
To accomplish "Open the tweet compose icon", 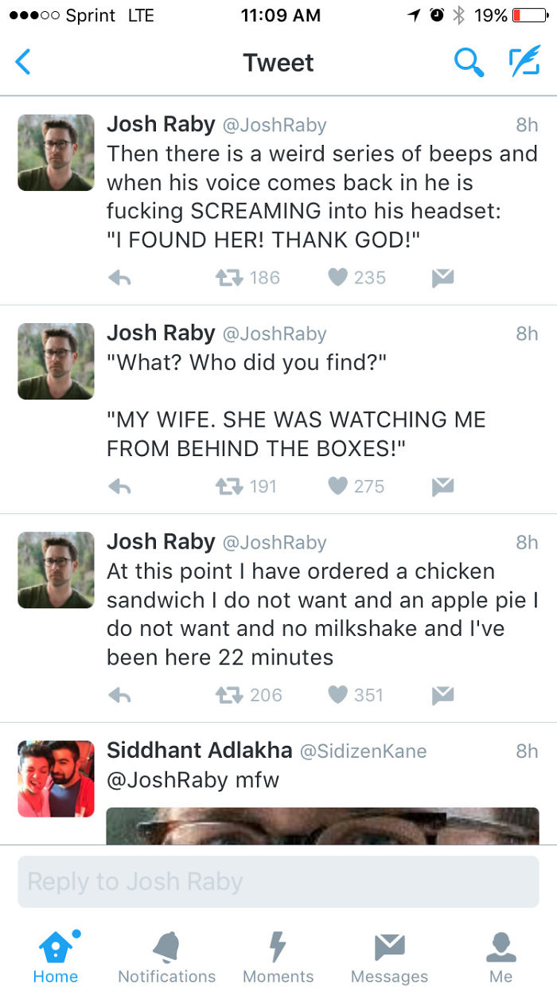I will (x=524, y=61).
